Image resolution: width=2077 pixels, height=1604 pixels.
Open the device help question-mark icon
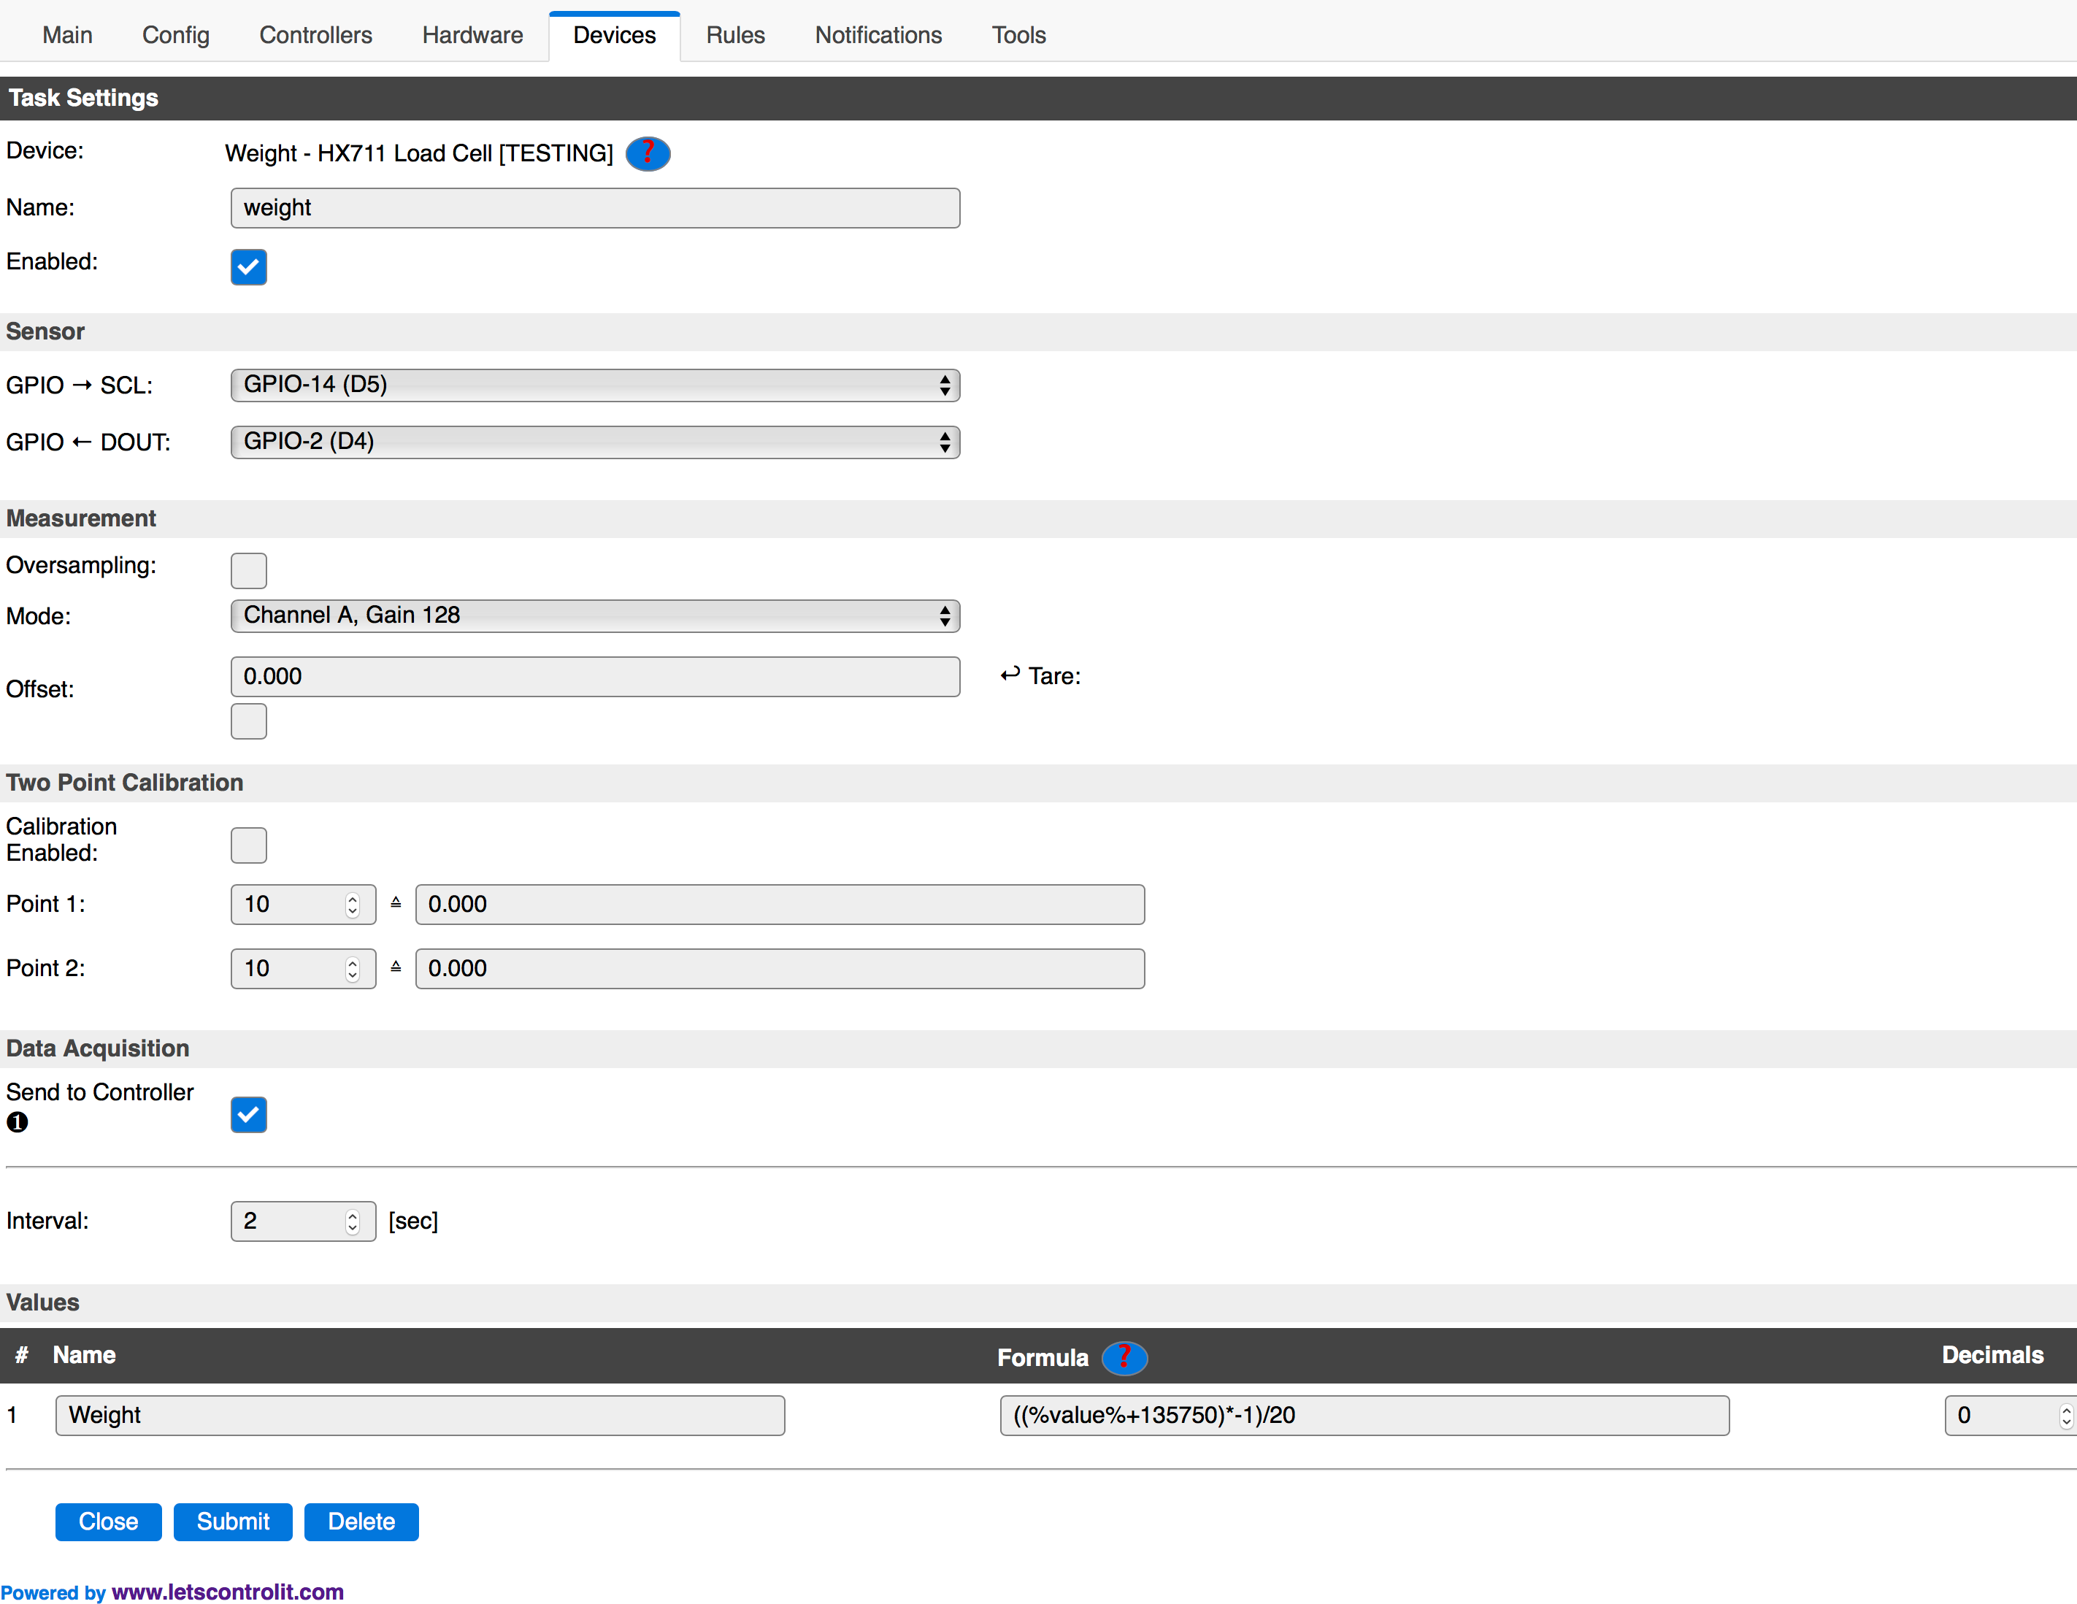click(648, 153)
